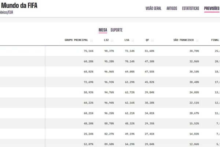The image size is (220, 147).
Task: Click the L32 column sort icon
Action: [112, 40]
